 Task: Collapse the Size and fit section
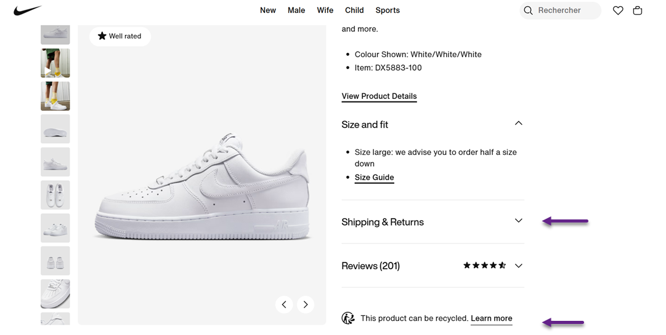tap(518, 124)
